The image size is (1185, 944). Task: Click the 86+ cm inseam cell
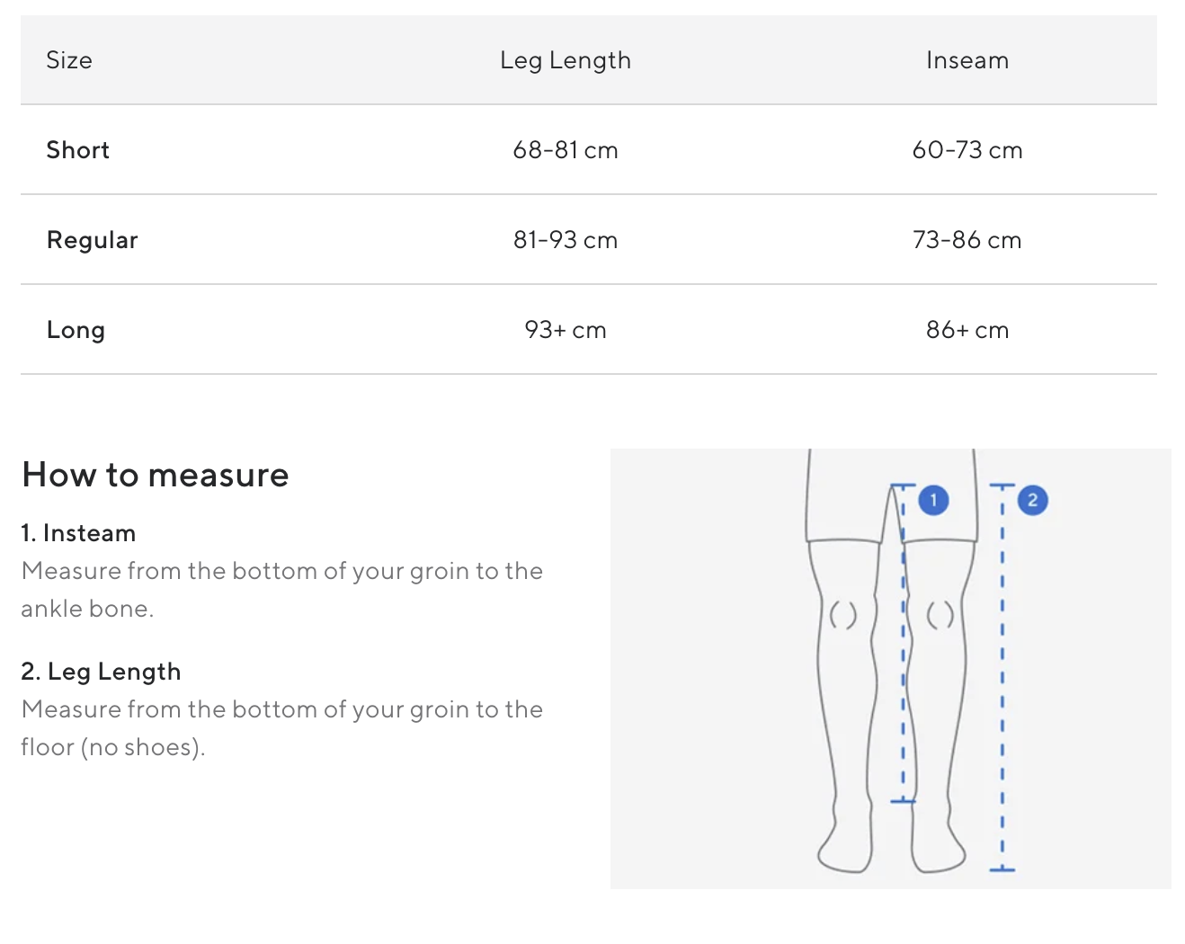coord(967,330)
